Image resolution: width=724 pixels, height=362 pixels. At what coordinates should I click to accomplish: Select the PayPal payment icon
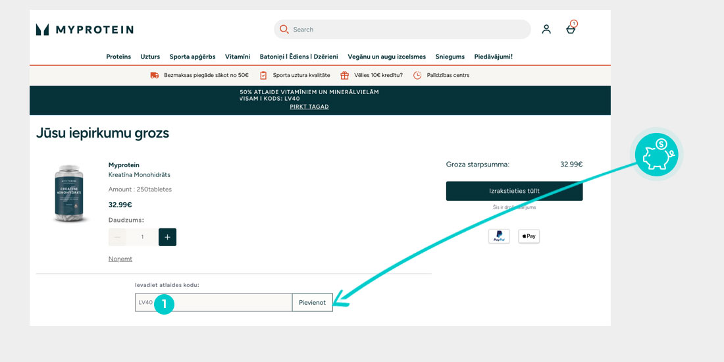499,236
